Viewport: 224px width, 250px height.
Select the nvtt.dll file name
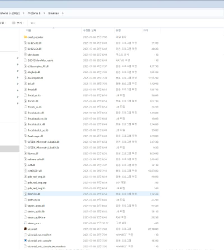[x=31, y=165]
